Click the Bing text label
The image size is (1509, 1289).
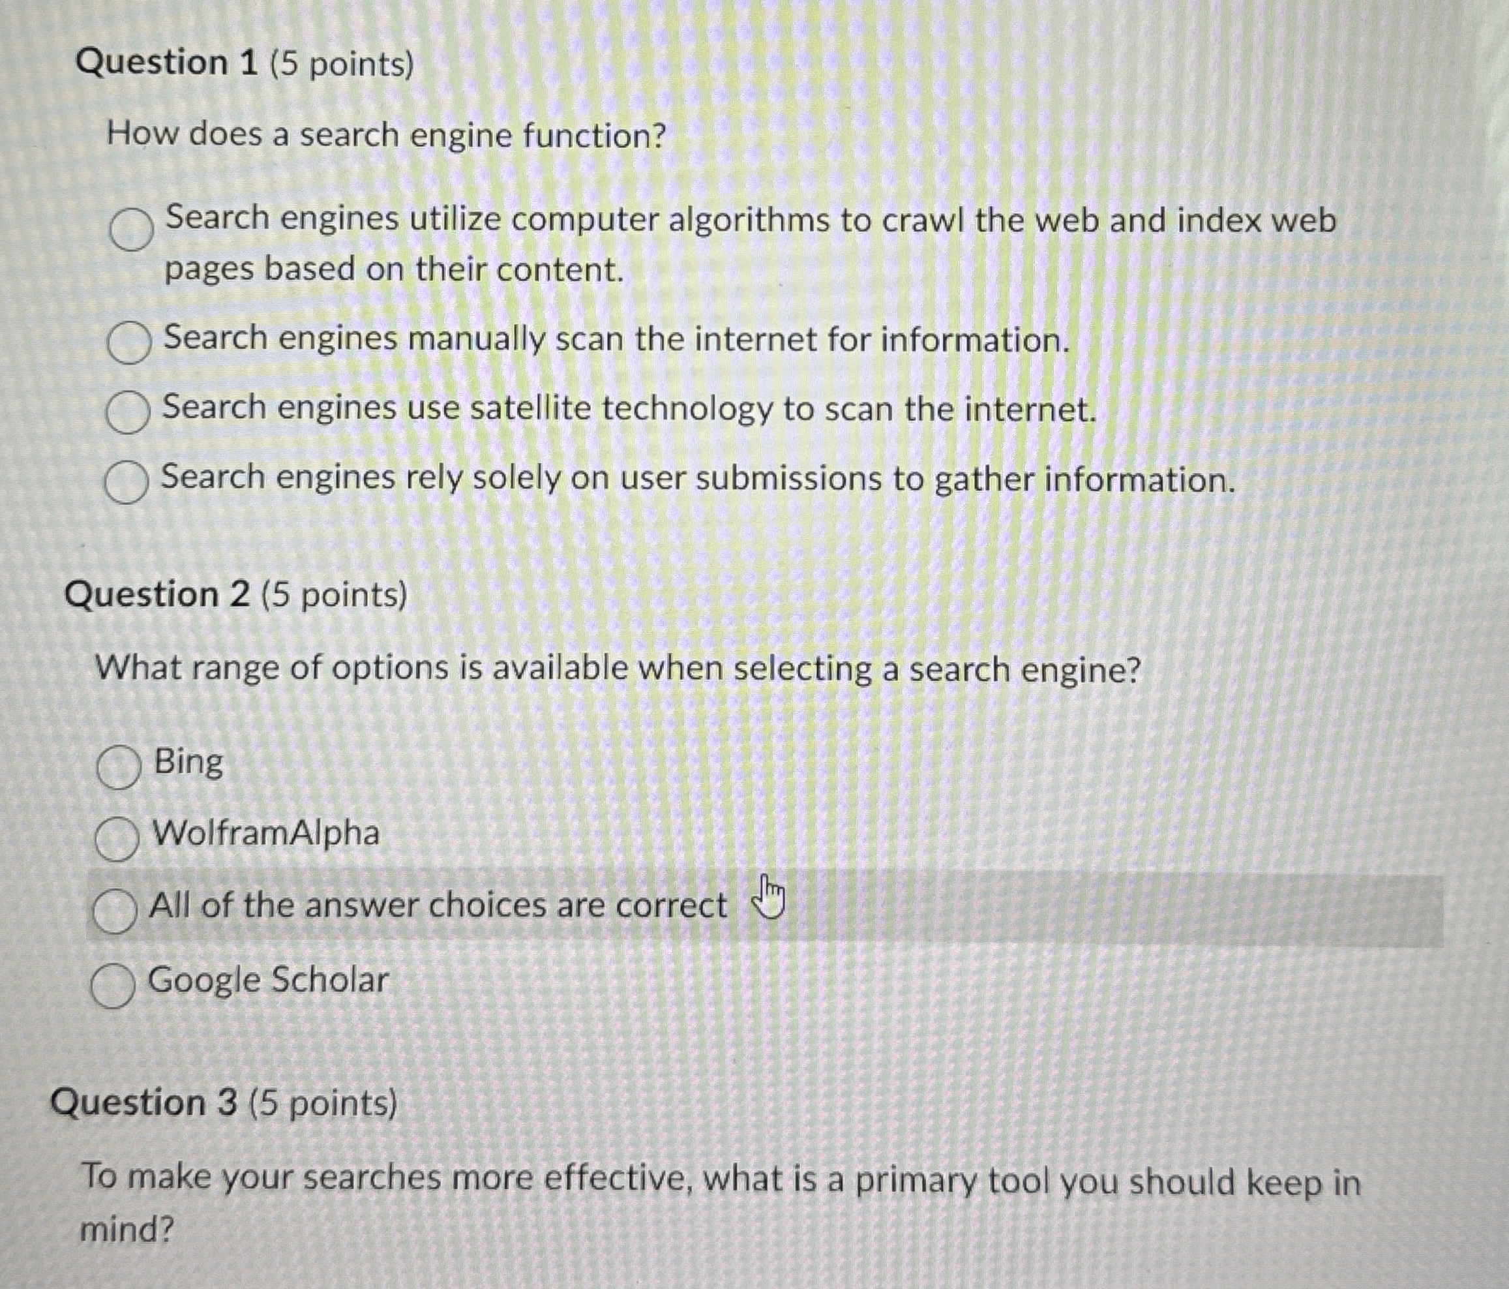click(x=188, y=764)
